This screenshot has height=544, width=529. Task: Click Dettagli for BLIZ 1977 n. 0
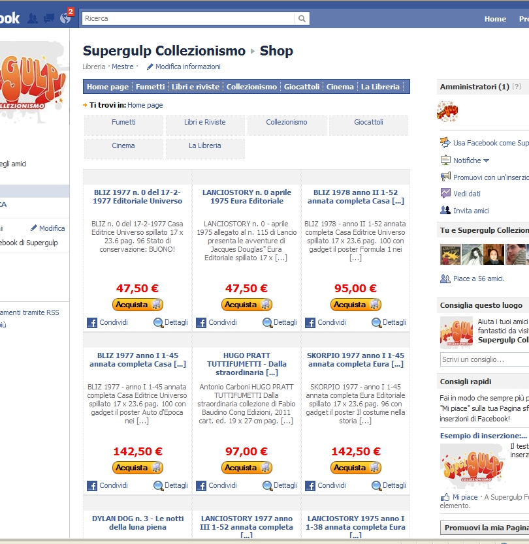pyautogui.click(x=176, y=322)
